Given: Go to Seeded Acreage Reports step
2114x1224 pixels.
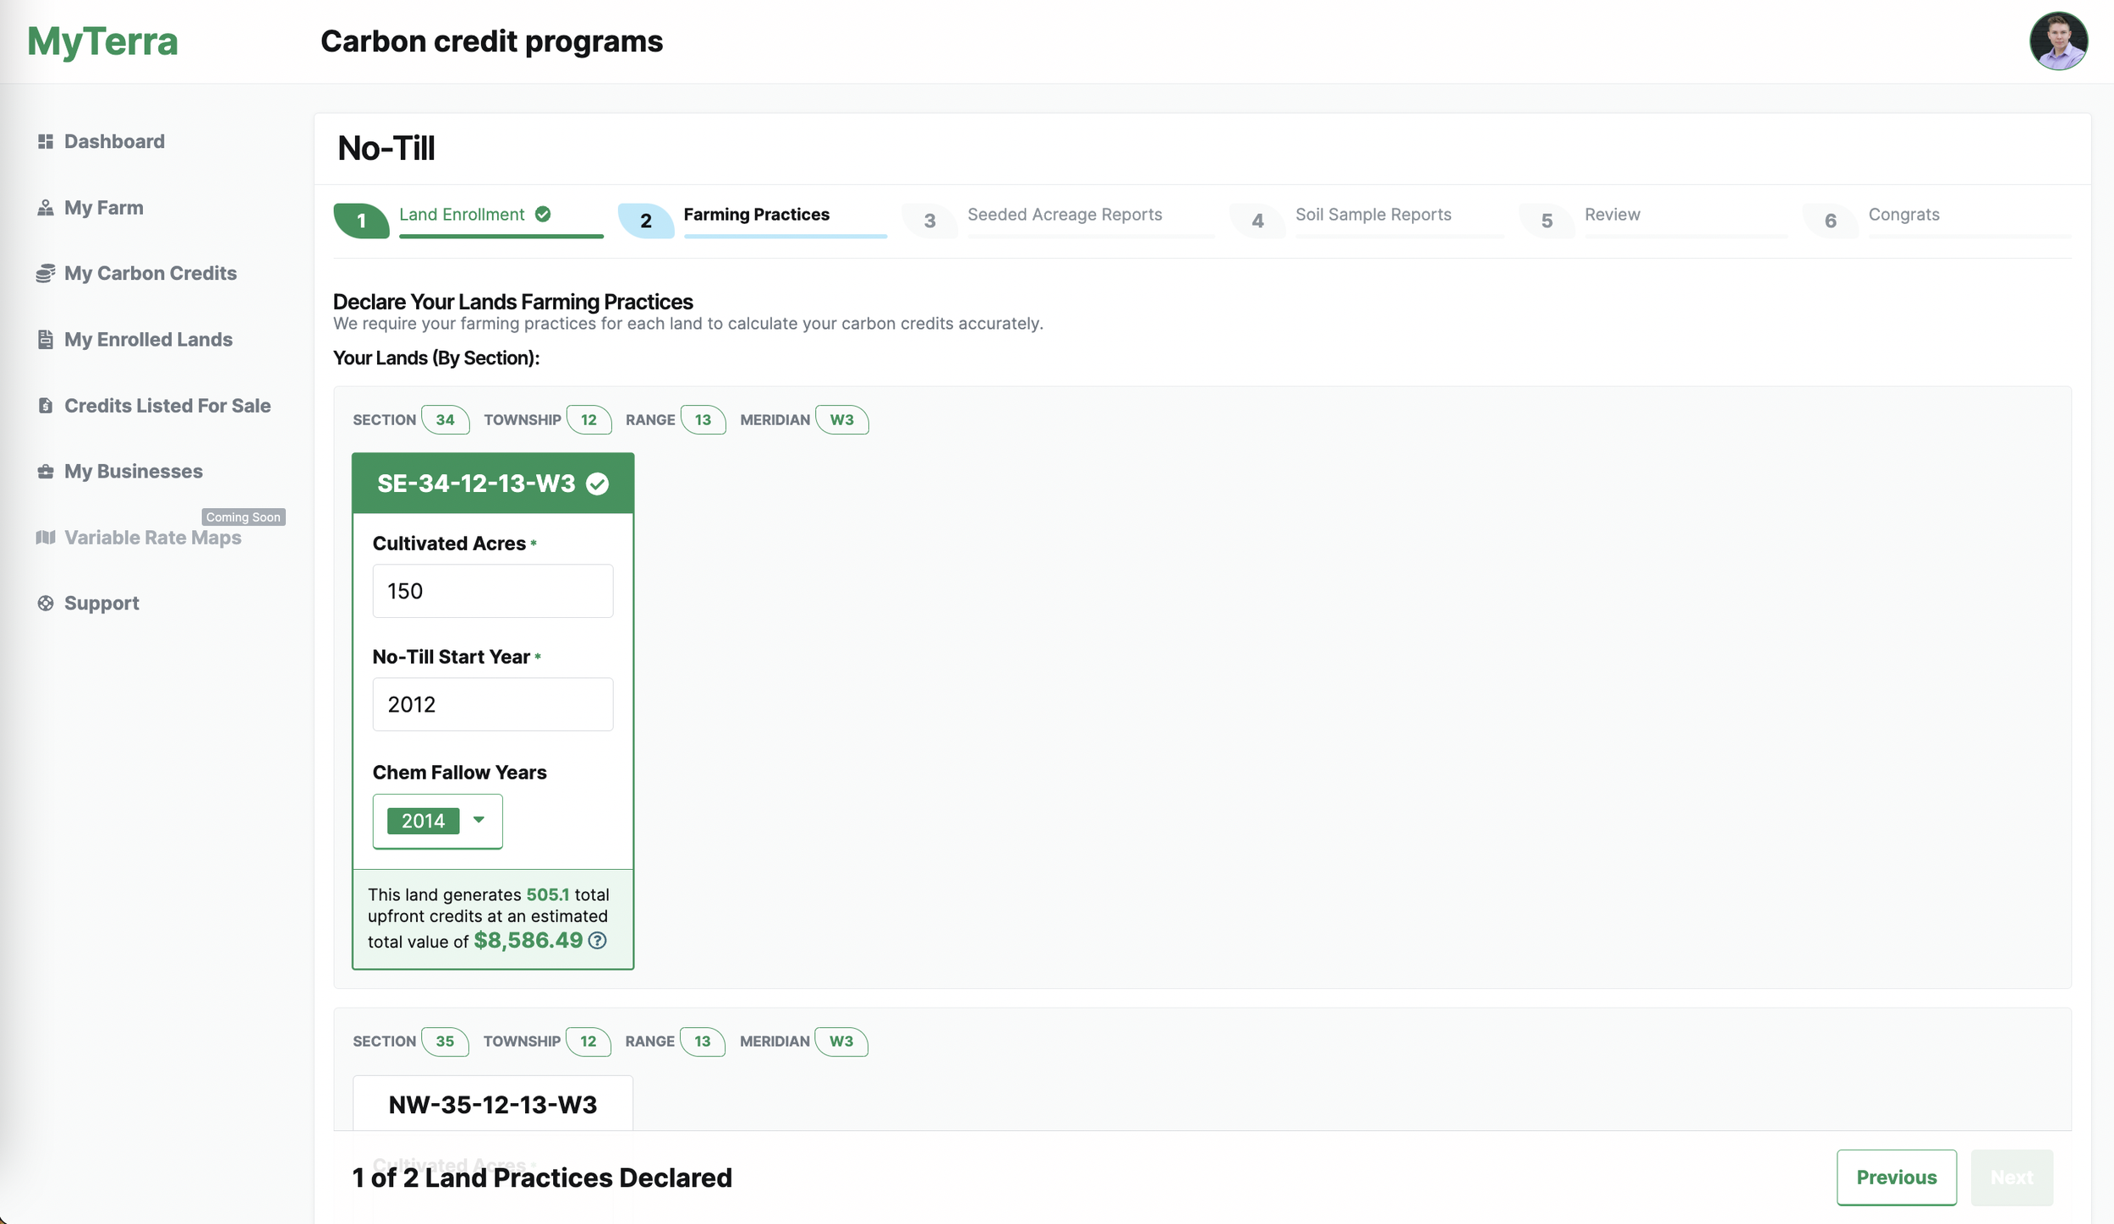Looking at the screenshot, I should pyautogui.click(x=1064, y=215).
